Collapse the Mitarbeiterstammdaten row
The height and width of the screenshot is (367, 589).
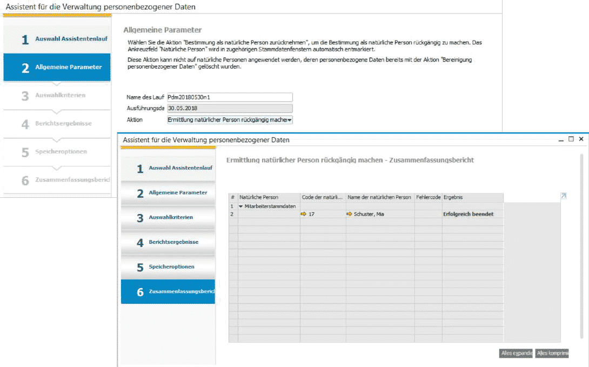(241, 206)
